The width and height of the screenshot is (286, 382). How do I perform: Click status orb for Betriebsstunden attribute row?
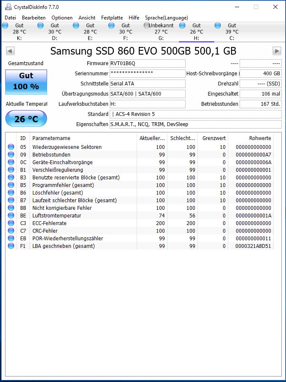point(11,154)
